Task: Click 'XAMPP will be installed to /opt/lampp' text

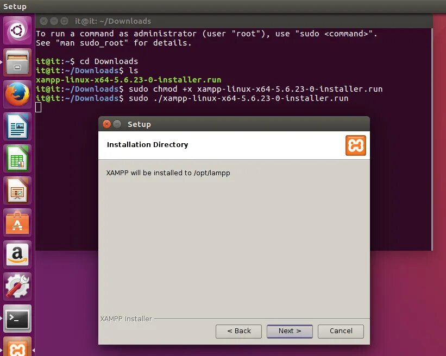Action: click(168, 173)
